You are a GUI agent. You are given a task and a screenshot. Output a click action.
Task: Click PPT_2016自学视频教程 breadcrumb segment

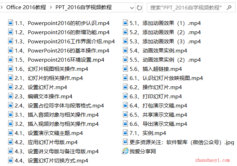(84, 7)
